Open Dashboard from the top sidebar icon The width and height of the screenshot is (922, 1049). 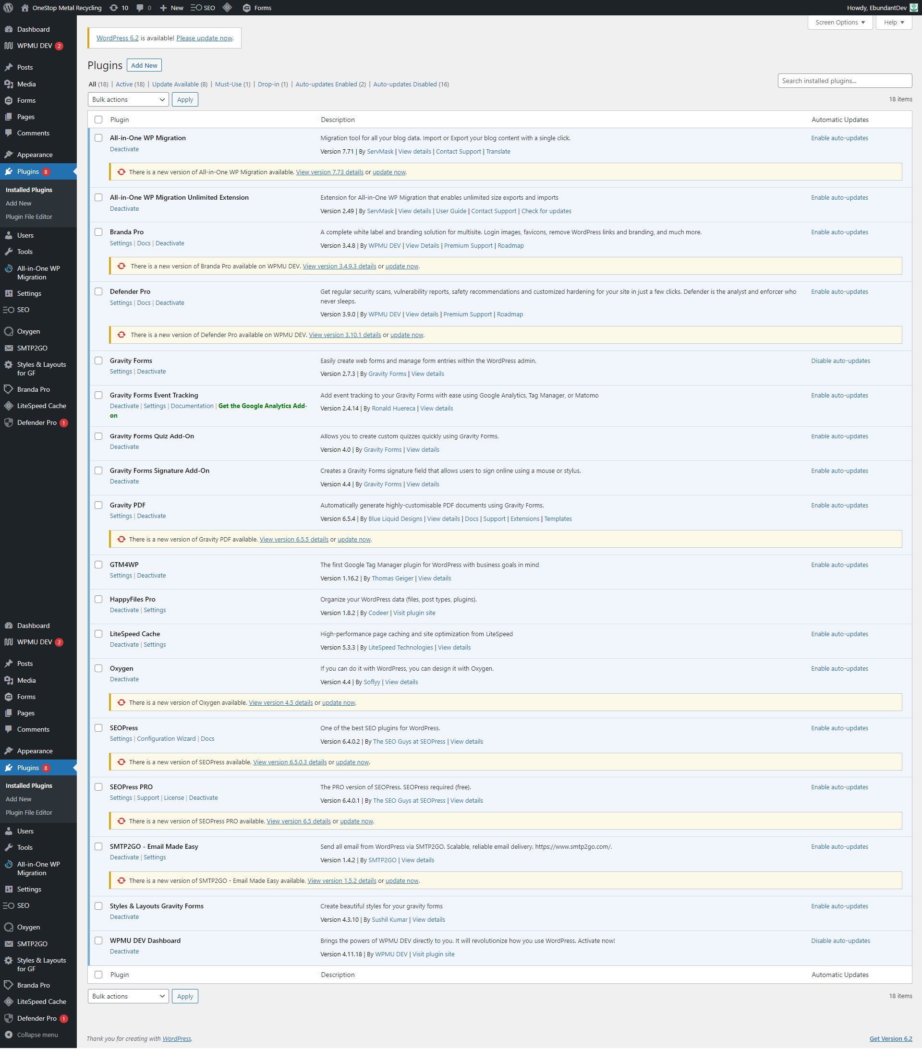coord(9,29)
